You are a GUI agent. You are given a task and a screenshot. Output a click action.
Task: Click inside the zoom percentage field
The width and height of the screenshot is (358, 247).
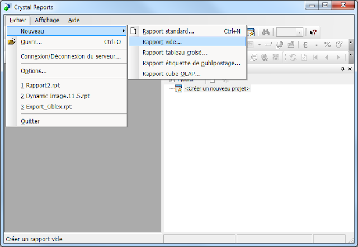click(x=286, y=32)
